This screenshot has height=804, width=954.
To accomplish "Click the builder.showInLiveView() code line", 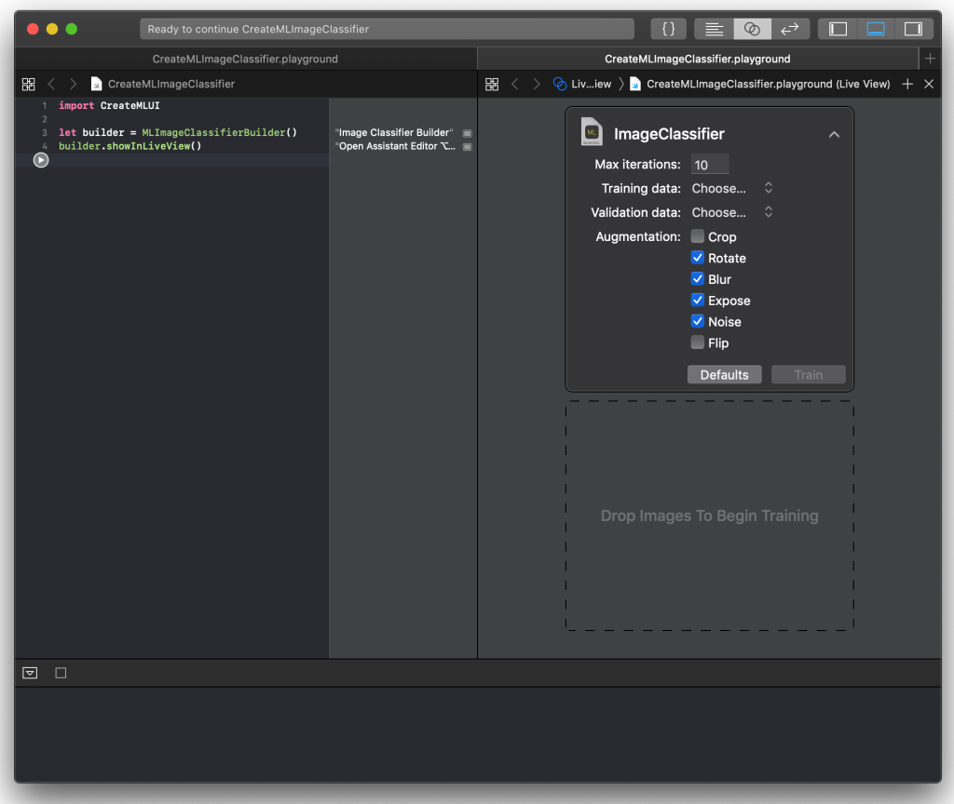I will tap(129, 146).
